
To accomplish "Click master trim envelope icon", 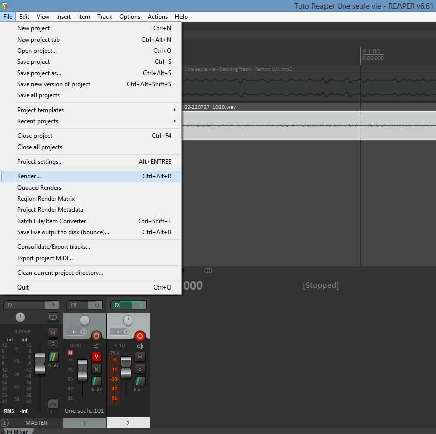I will 53,403.
